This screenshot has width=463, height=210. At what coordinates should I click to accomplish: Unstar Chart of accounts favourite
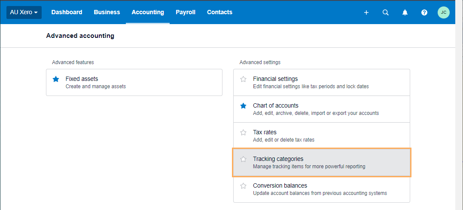pos(243,105)
